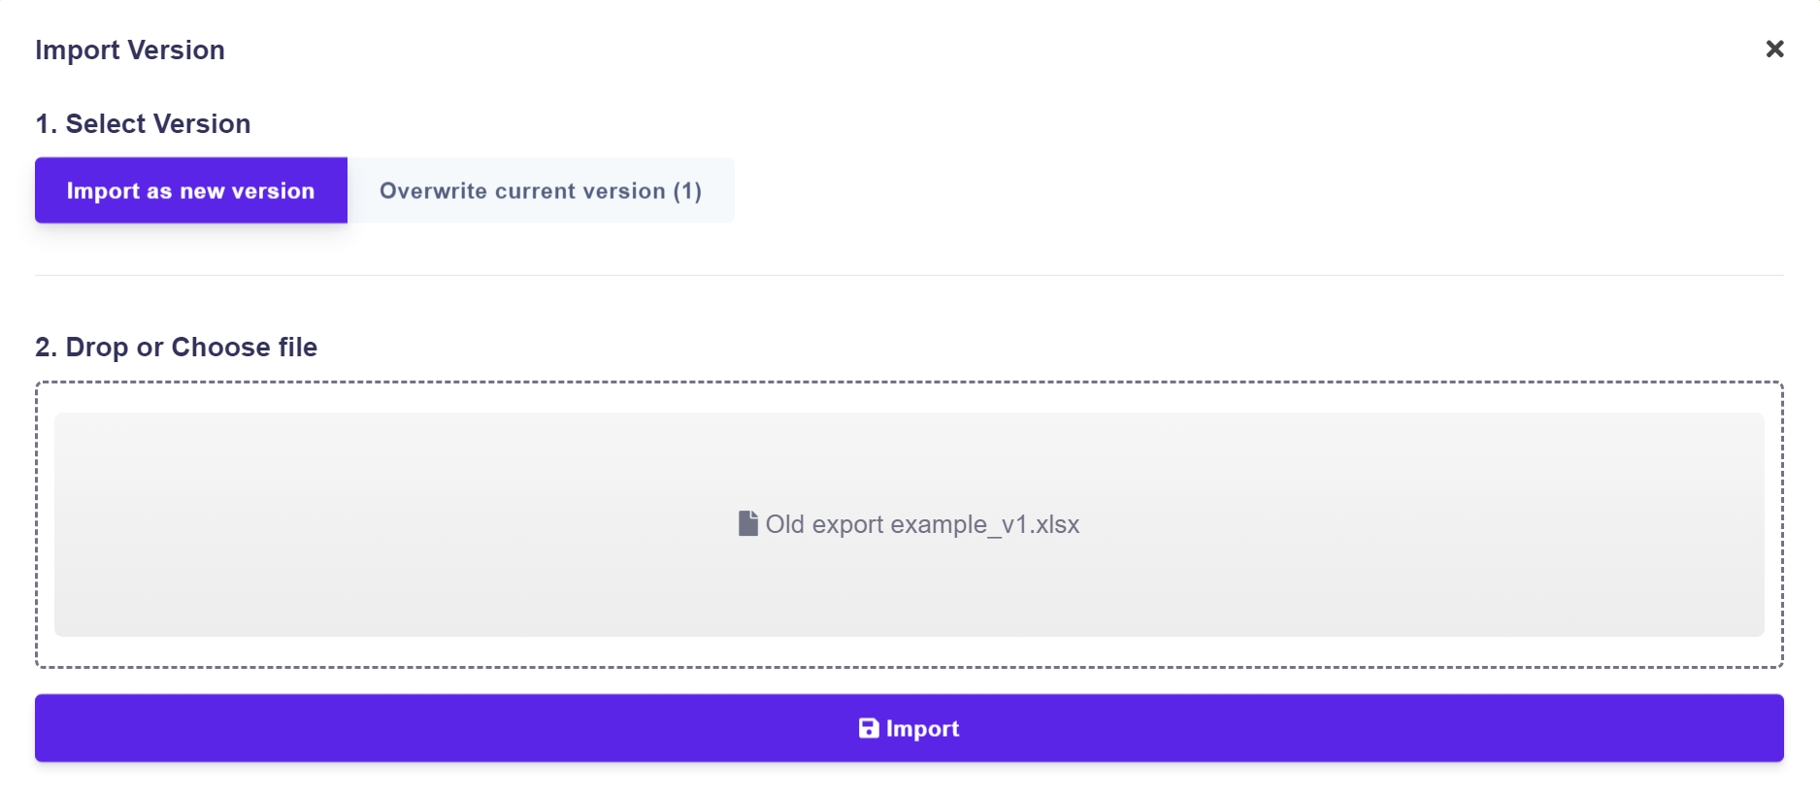The image size is (1820, 797).
Task: Select the Import as new version option
Action: (190, 191)
